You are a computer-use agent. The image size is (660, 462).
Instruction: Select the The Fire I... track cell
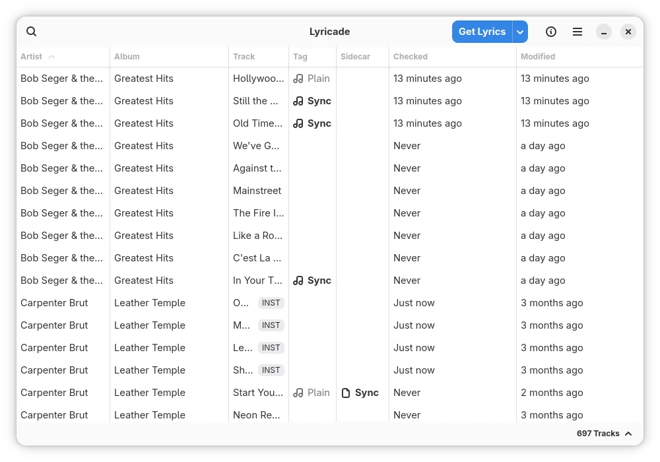[259, 213]
